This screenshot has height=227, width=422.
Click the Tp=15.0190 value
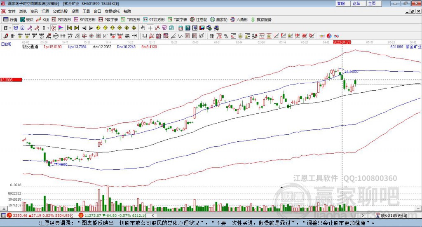click(52, 47)
